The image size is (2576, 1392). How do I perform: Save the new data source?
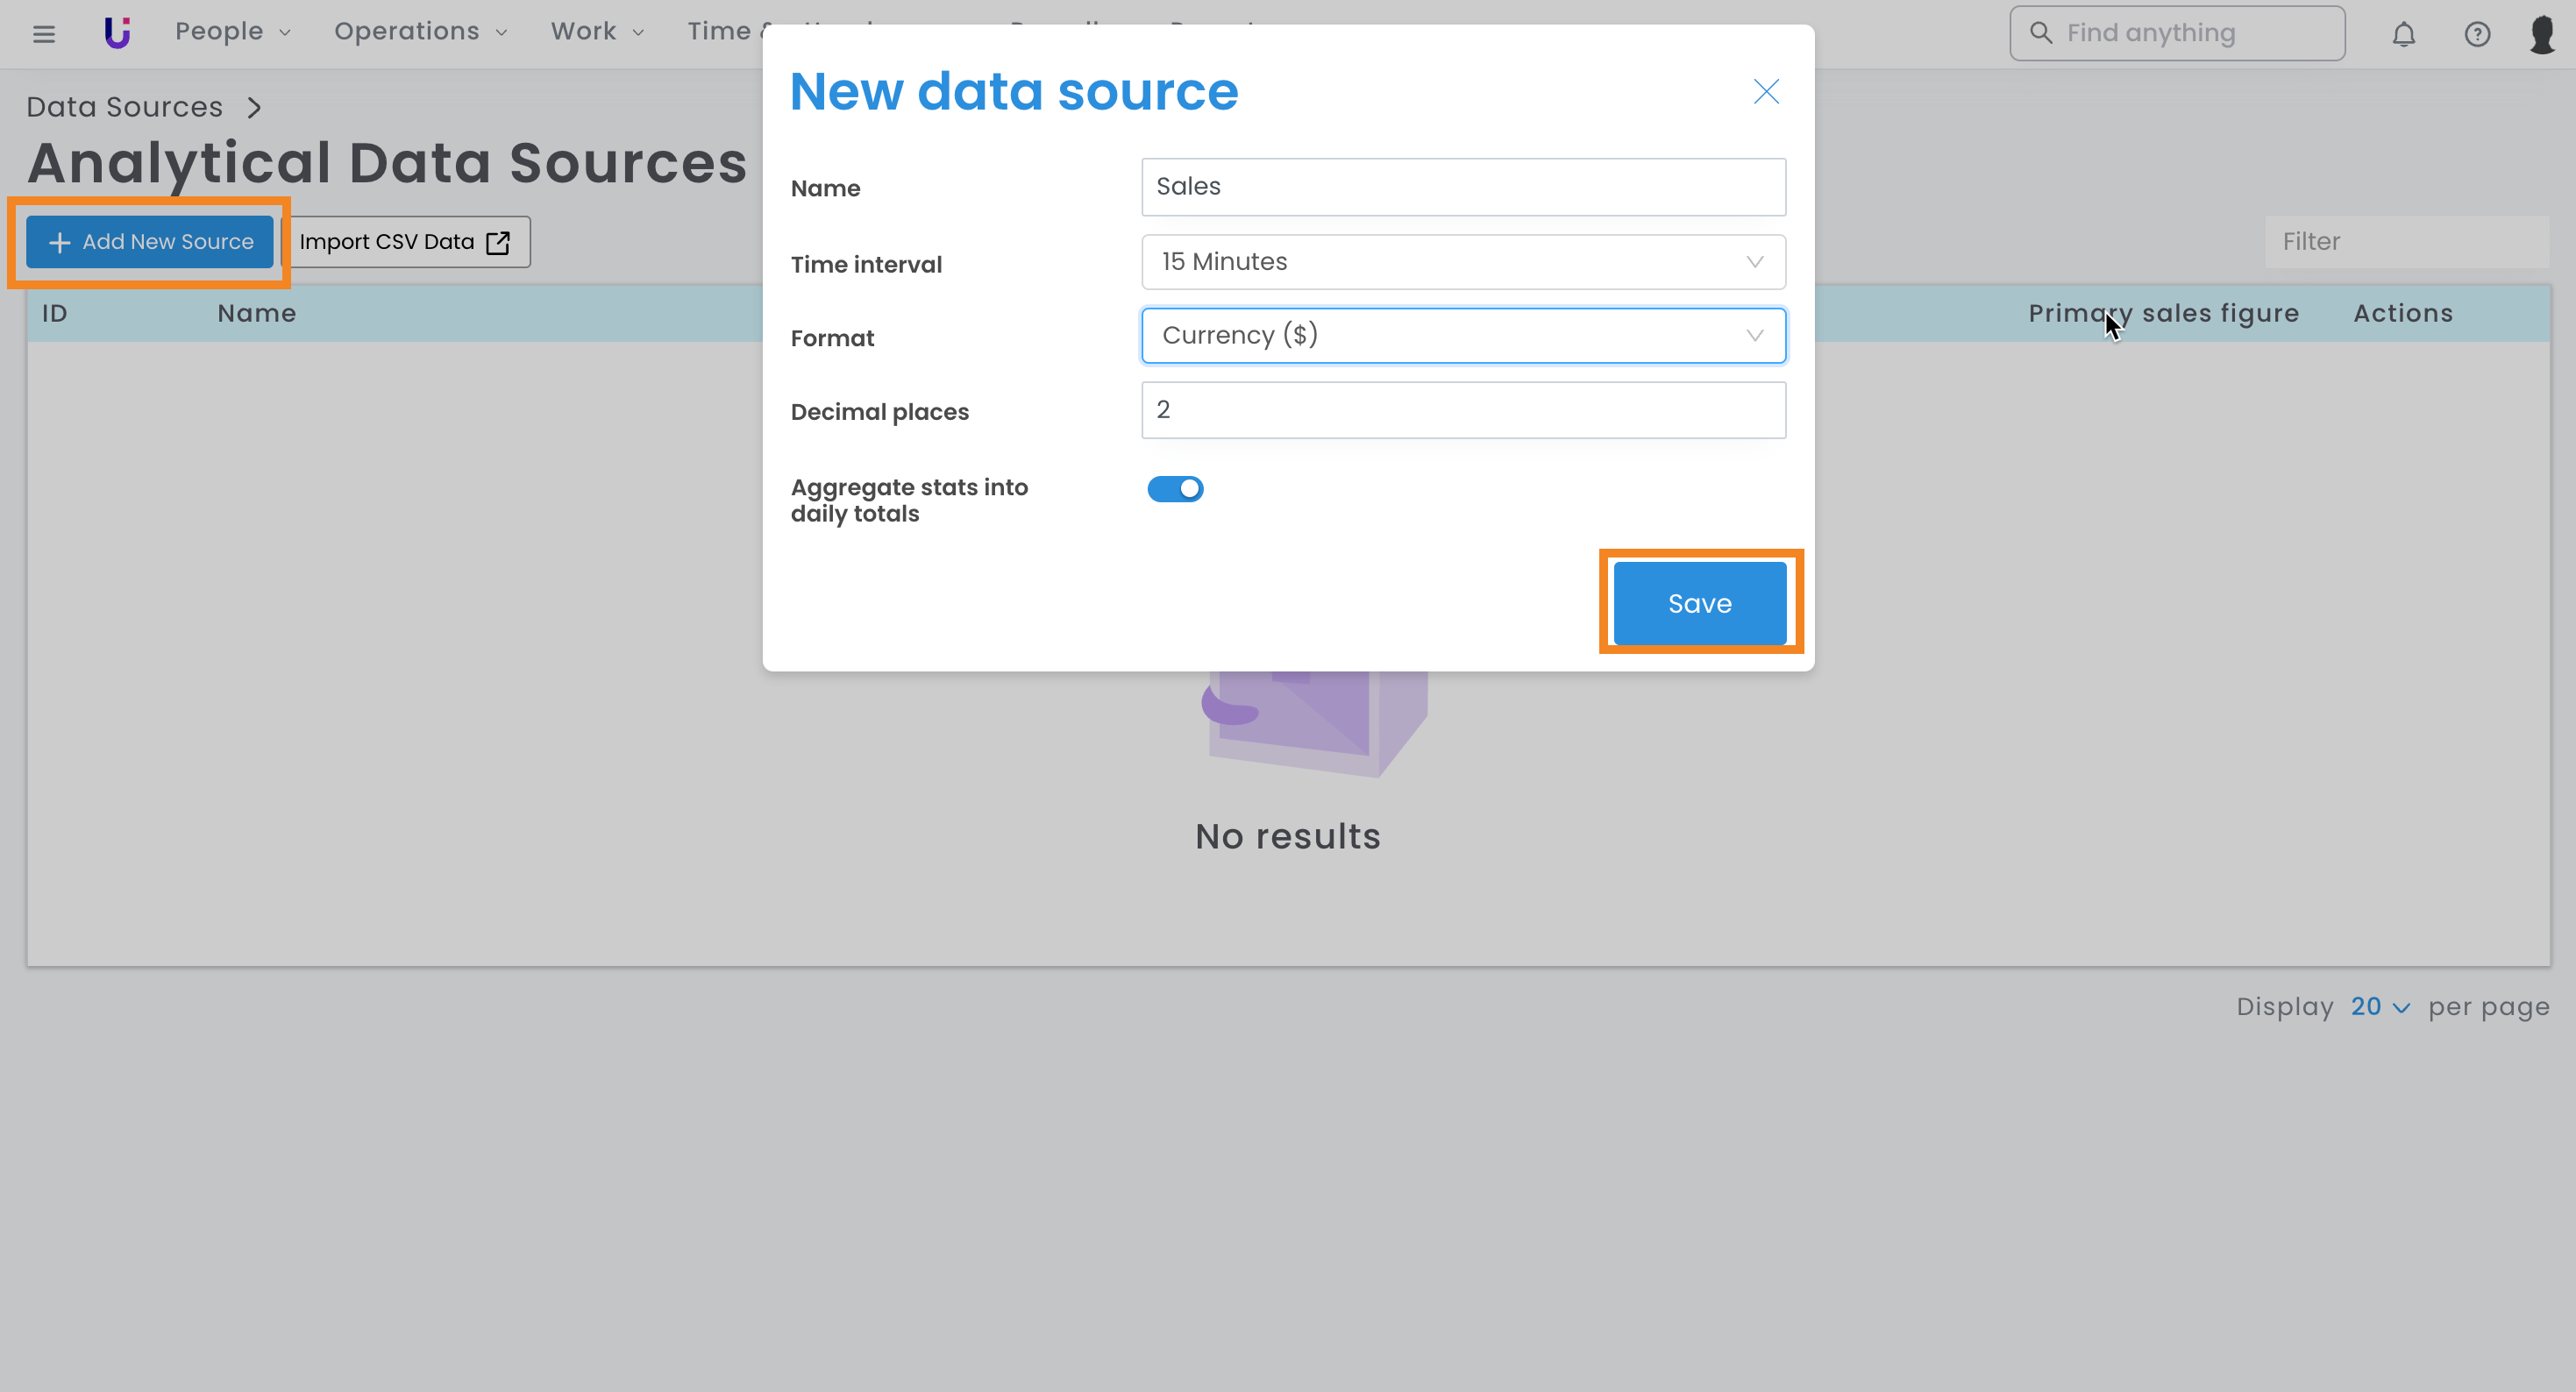(1699, 603)
